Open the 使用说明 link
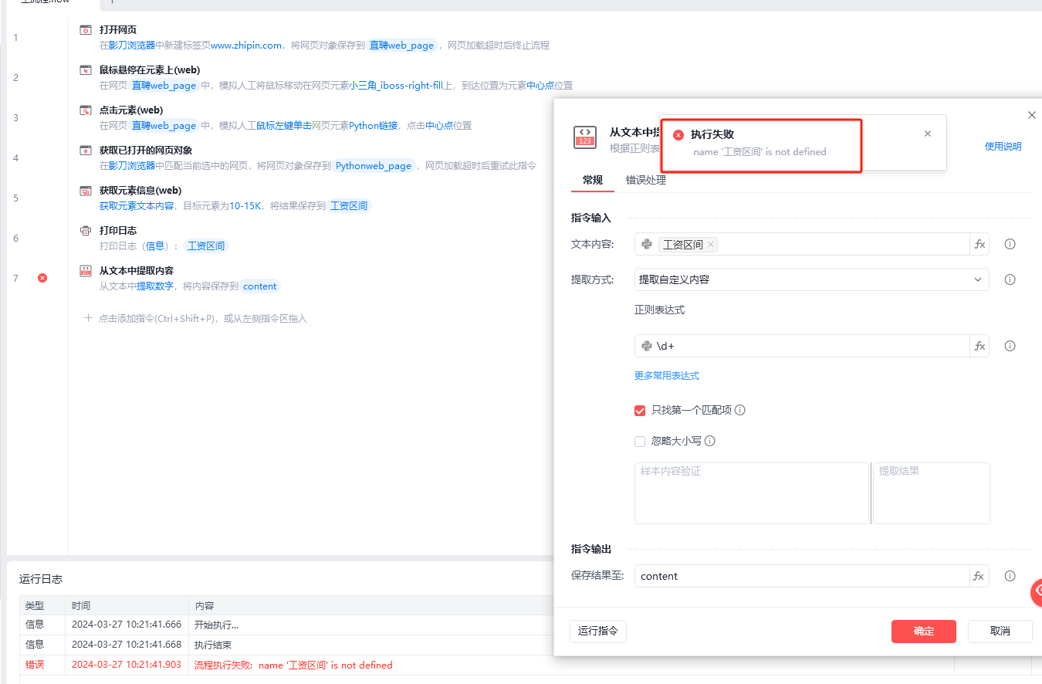Image resolution: width=1042 pixels, height=684 pixels. [1003, 146]
